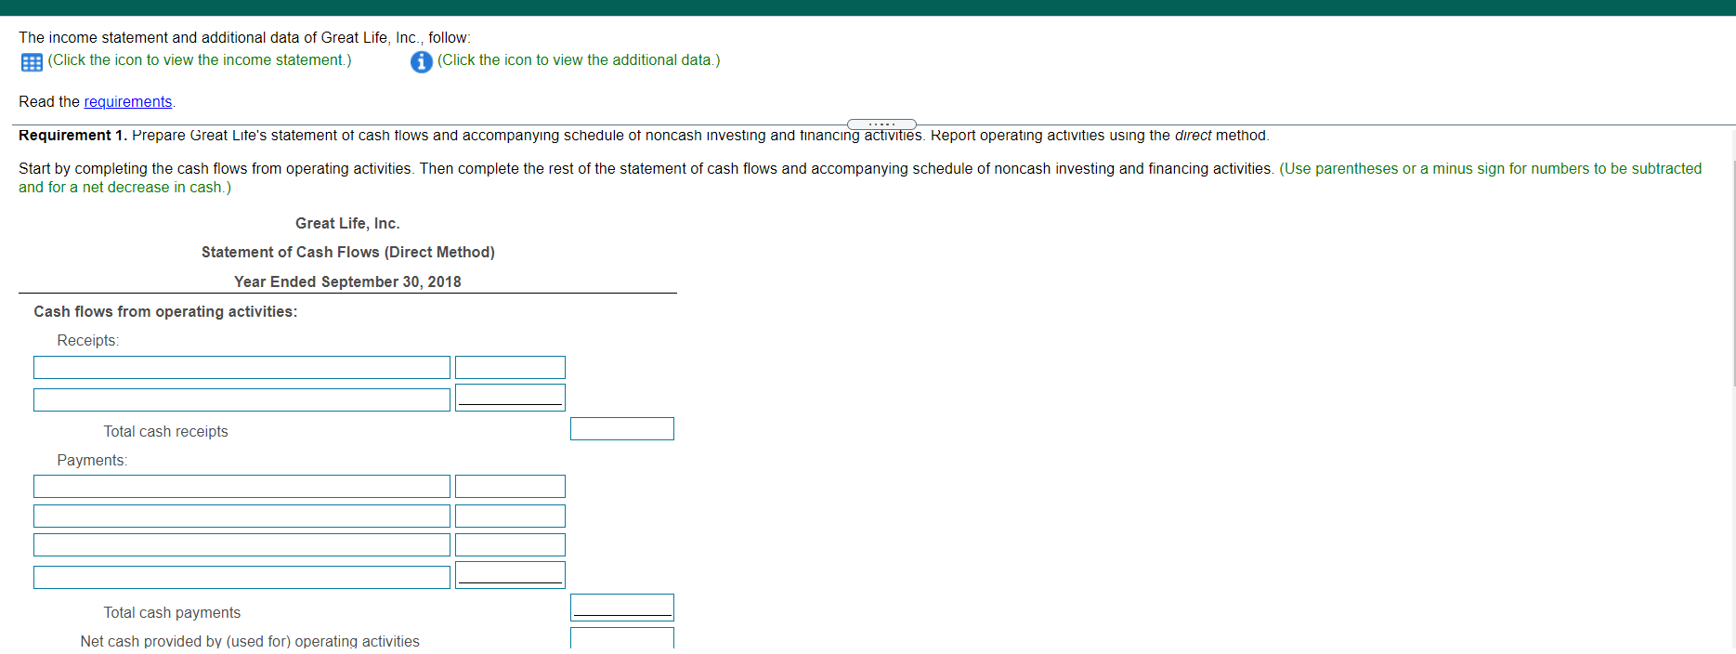
Task: Select fourth payments description field
Action: click(241, 578)
